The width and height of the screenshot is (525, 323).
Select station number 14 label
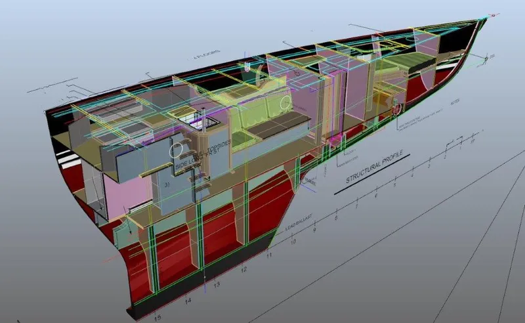(188, 301)
